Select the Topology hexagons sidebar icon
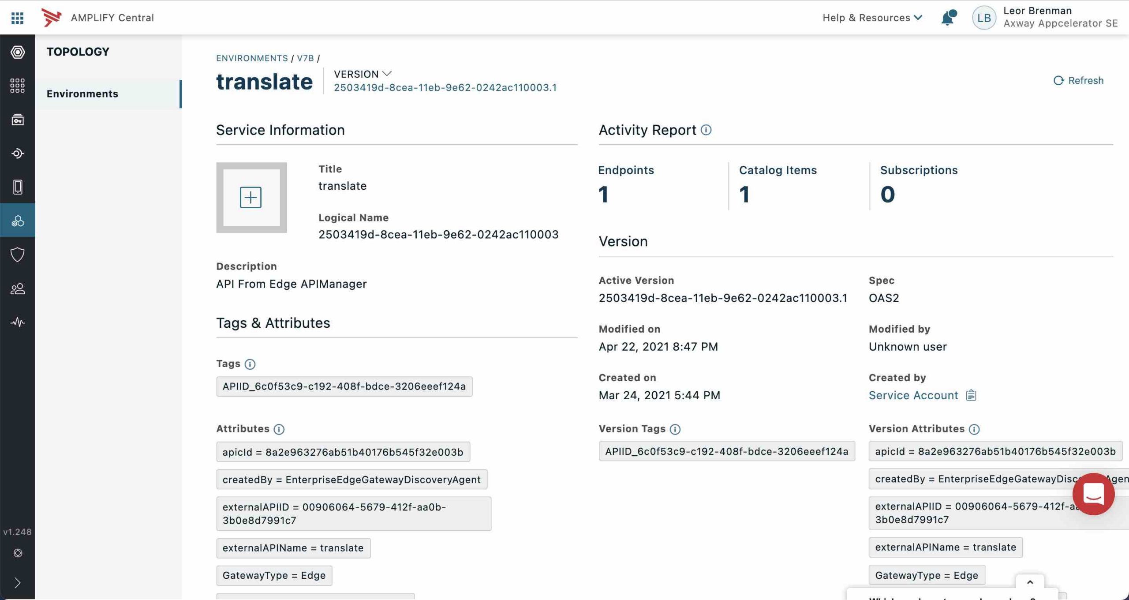1129x600 pixels. tap(18, 221)
